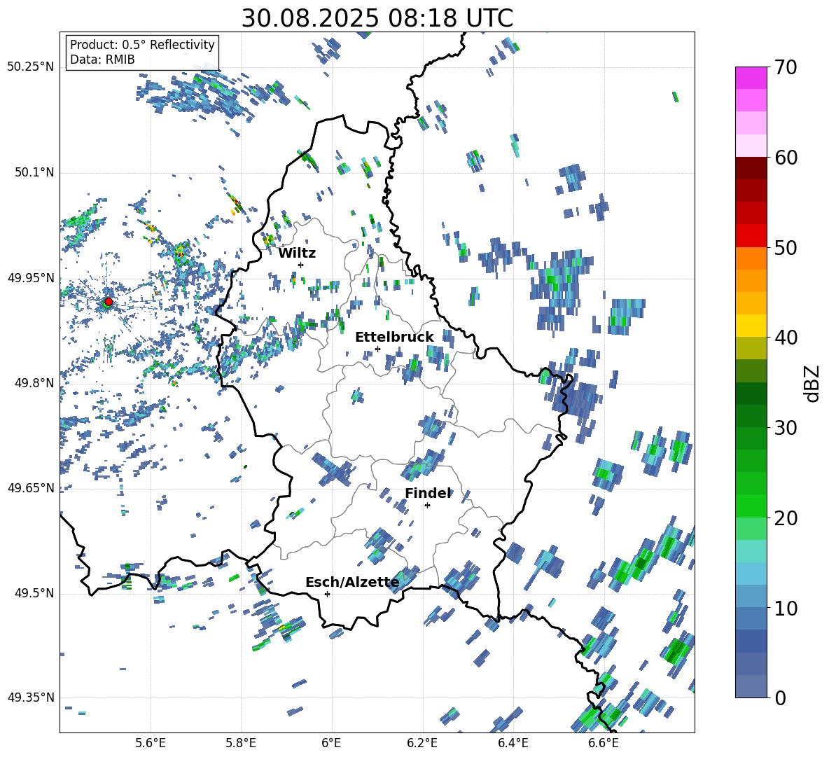Screen dimensions: 829x757
Task: Click the magenta top colorbar segment
Action: 751,78
